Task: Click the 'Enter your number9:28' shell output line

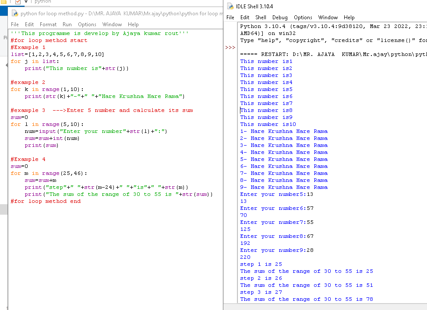Action: coord(277,250)
